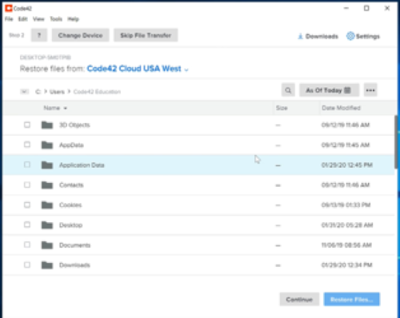Click the Contacts folder icon
Viewport: 400px width, 318px height.
47,185
